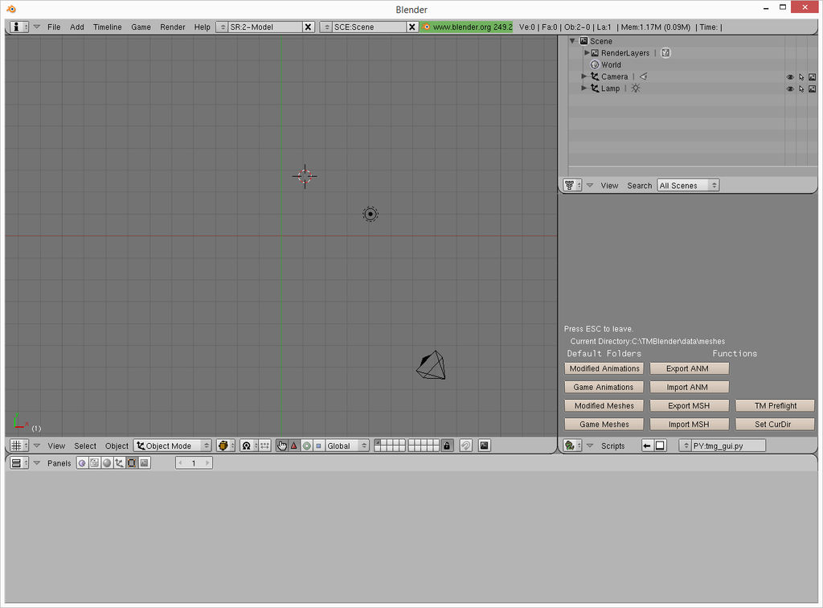Click the camera data icon beside Camera
This screenshot has width=823, height=608.
644,76
